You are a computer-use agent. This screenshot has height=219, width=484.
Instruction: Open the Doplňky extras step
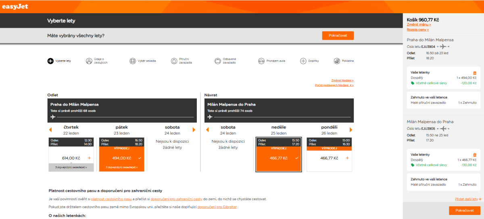coord(310,61)
